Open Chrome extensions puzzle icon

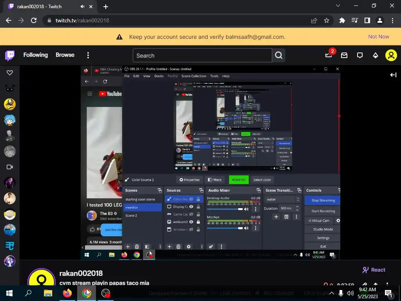coord(342,20)
